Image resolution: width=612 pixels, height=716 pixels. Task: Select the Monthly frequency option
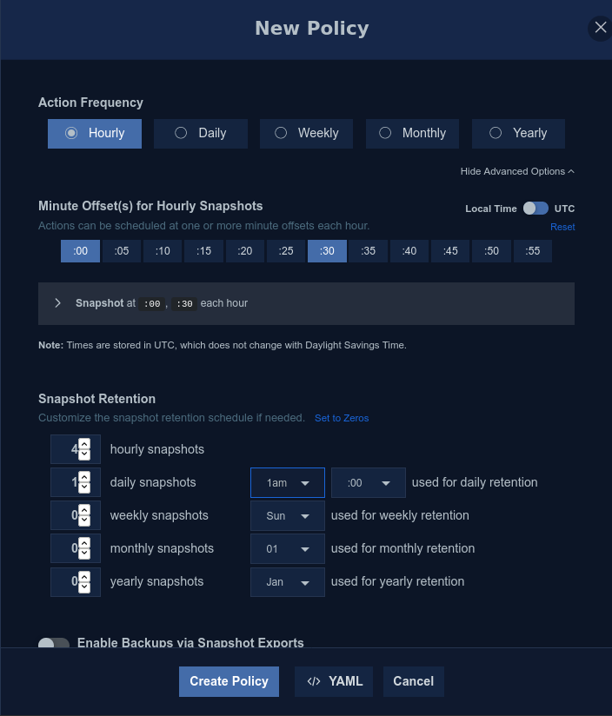412,133
